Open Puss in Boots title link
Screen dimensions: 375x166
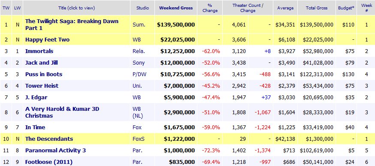pos(43,74)
